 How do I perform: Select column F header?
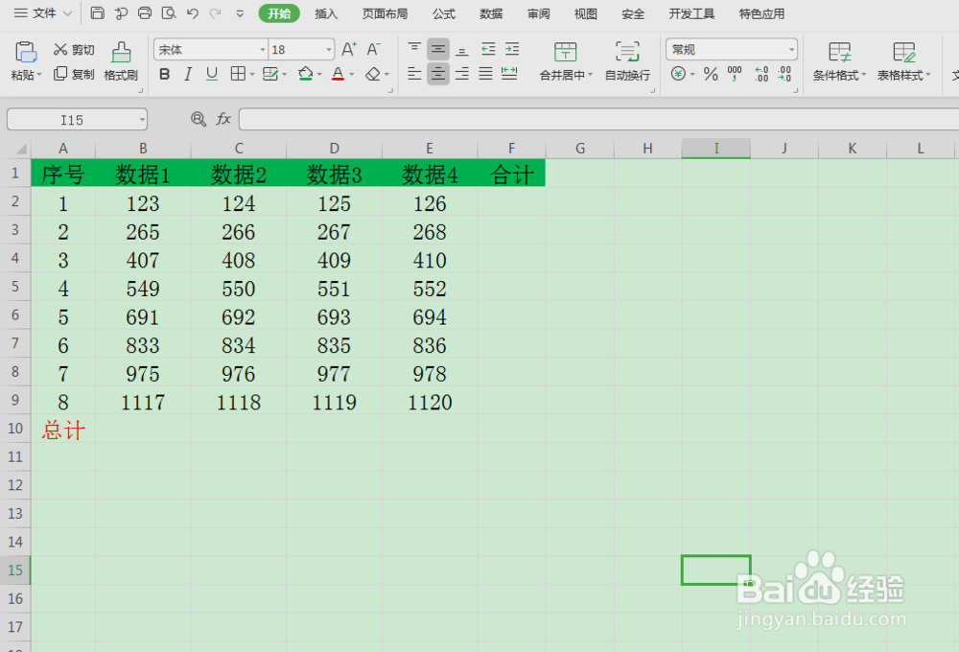coord(511,148)
